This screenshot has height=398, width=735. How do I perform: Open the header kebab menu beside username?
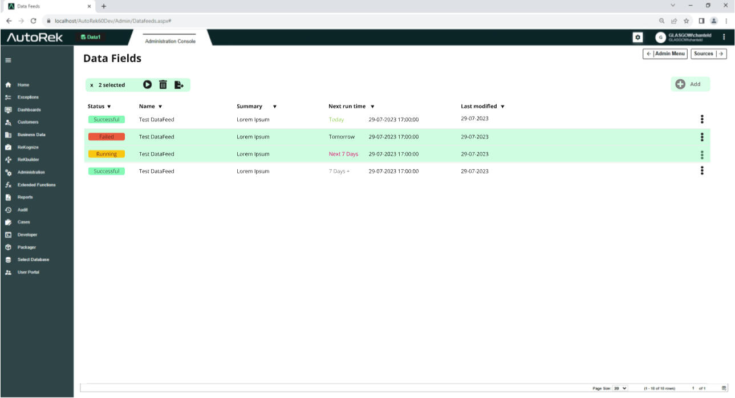pos(724,37)
